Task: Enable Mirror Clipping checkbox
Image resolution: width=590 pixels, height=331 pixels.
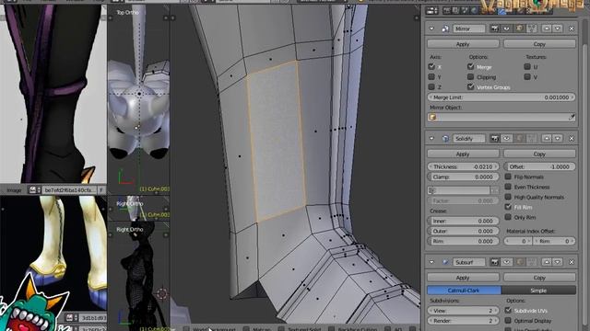Action: (470, 77)
